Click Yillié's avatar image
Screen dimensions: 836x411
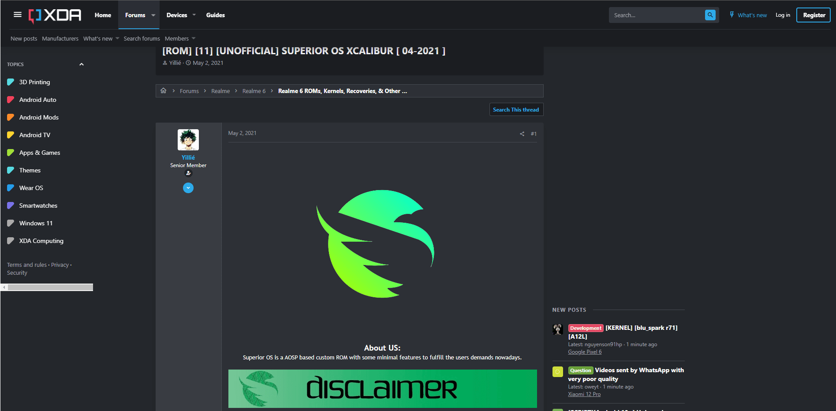188,140
